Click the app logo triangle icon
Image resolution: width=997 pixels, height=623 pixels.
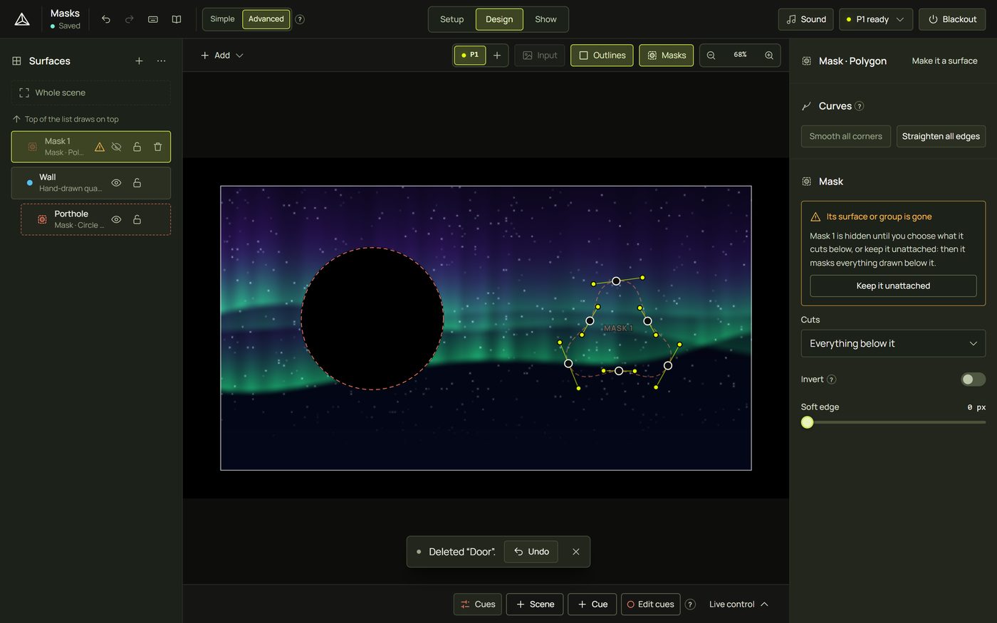[x=22, y=19]
